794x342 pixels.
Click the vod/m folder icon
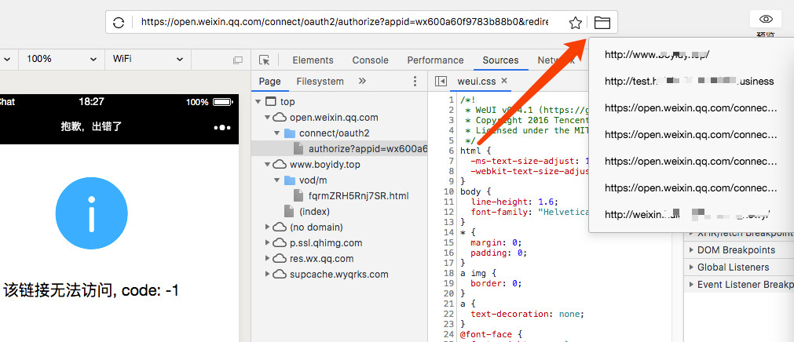(290, 180)
